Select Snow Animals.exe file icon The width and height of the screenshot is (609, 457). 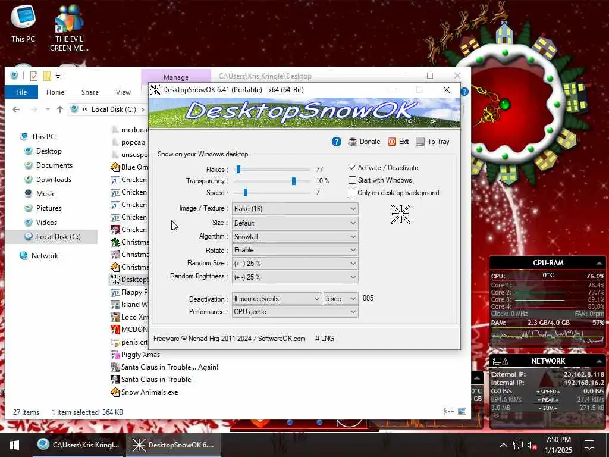point(115,392)
